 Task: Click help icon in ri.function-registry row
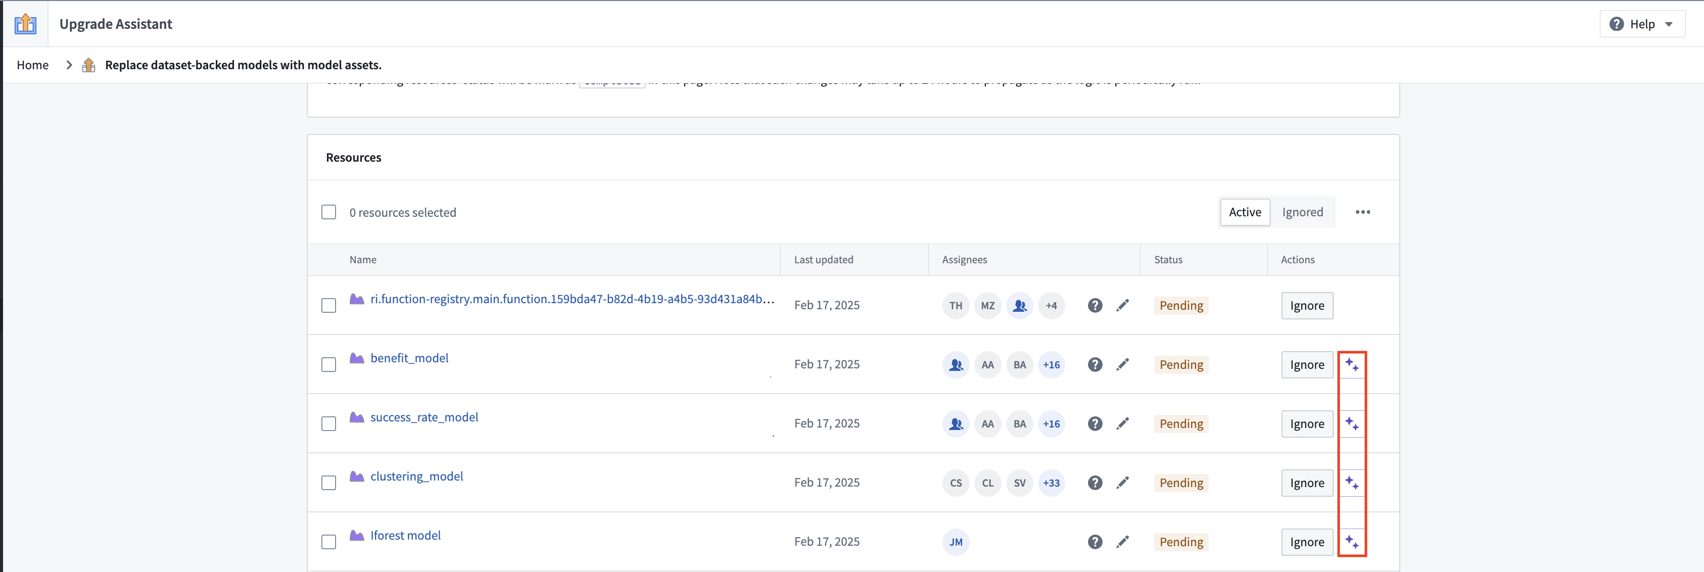pos(1096,306)
